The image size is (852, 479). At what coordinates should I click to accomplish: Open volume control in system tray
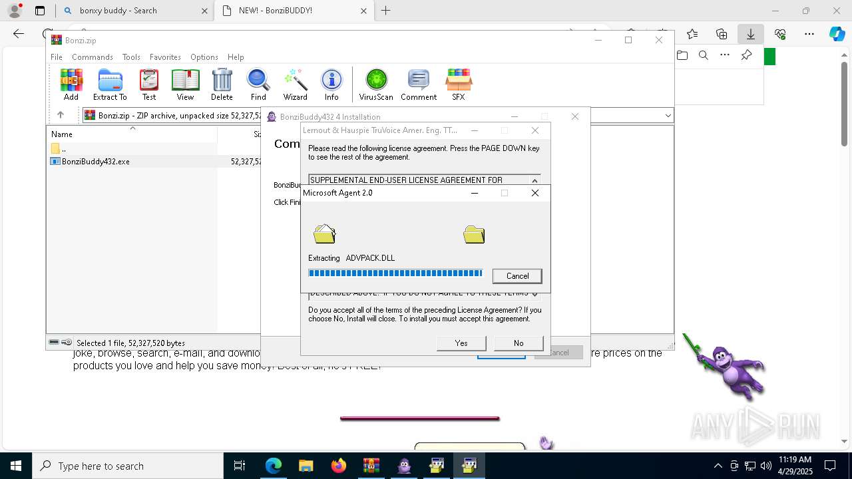(766, 466)
